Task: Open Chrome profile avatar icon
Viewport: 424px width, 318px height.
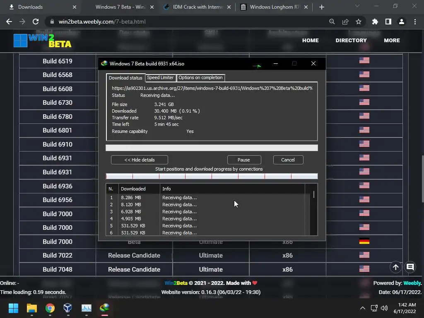Action: [x=402, y=22]
